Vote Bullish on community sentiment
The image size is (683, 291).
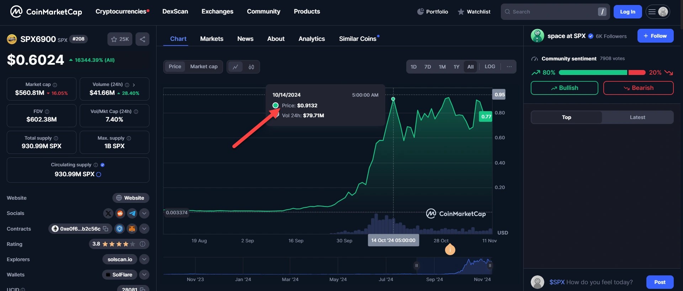tap(564, 88)
